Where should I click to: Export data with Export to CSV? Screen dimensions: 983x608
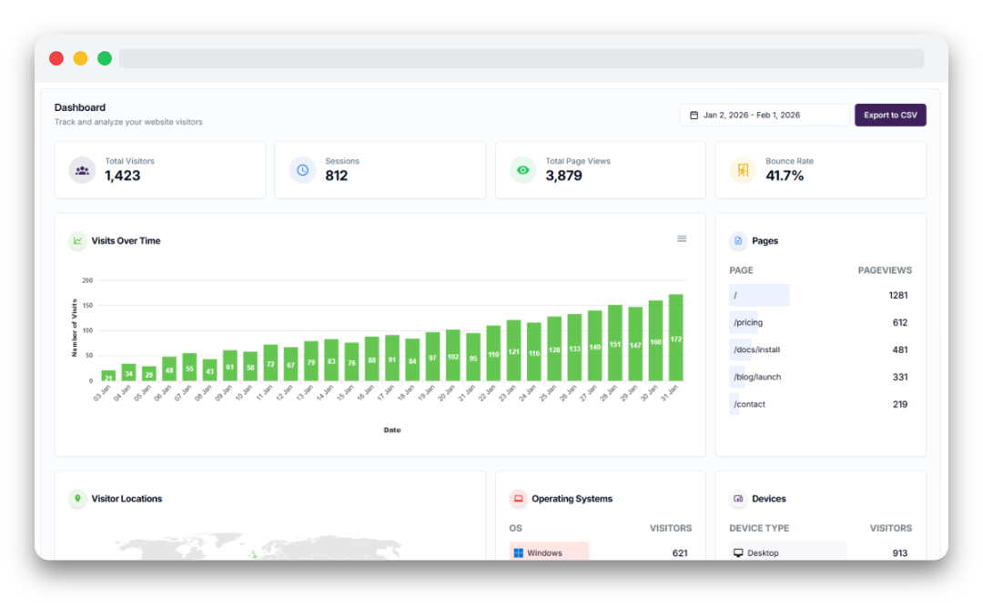click(890, 116)
